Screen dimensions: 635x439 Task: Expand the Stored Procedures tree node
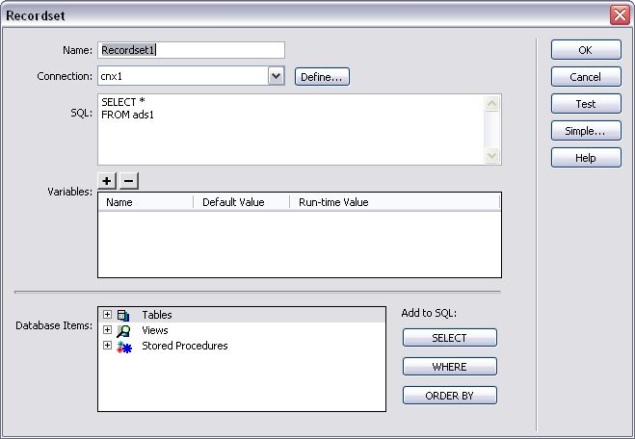pyautogui.click(x=107, y=346)
